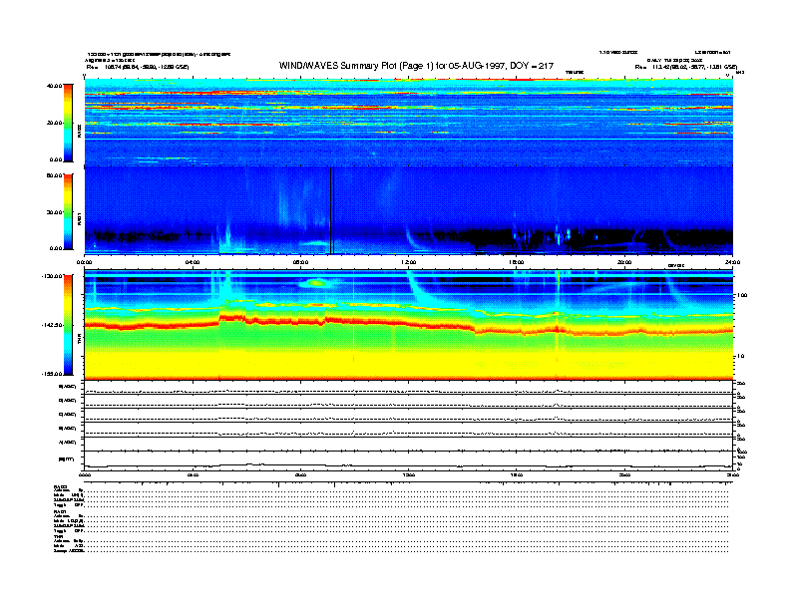Click 00:00 on the axis below RAD1
The image size is (790, 610).
pos(84,262)
